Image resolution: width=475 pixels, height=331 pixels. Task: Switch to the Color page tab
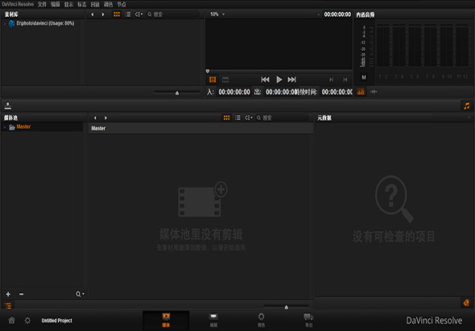click(261, 320)
